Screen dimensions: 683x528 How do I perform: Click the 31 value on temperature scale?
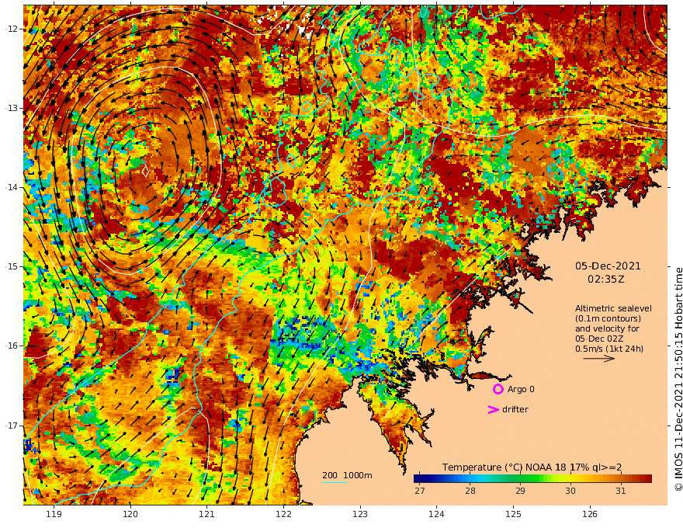pos(620,491)
